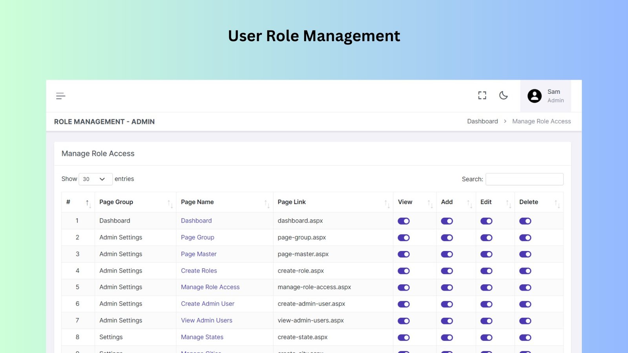
Task: Sort by Page Group column arrows
Action: [170, 203]
